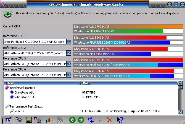Open the Reference CPU 4 dropdown arrow
The image size is (185, 124).
coord(68,75)
